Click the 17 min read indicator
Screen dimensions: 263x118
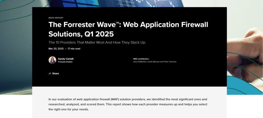point(74,49)
